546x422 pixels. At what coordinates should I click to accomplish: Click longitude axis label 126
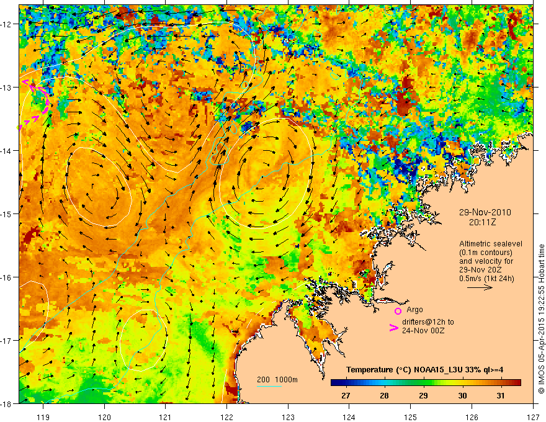coord(472,417)
